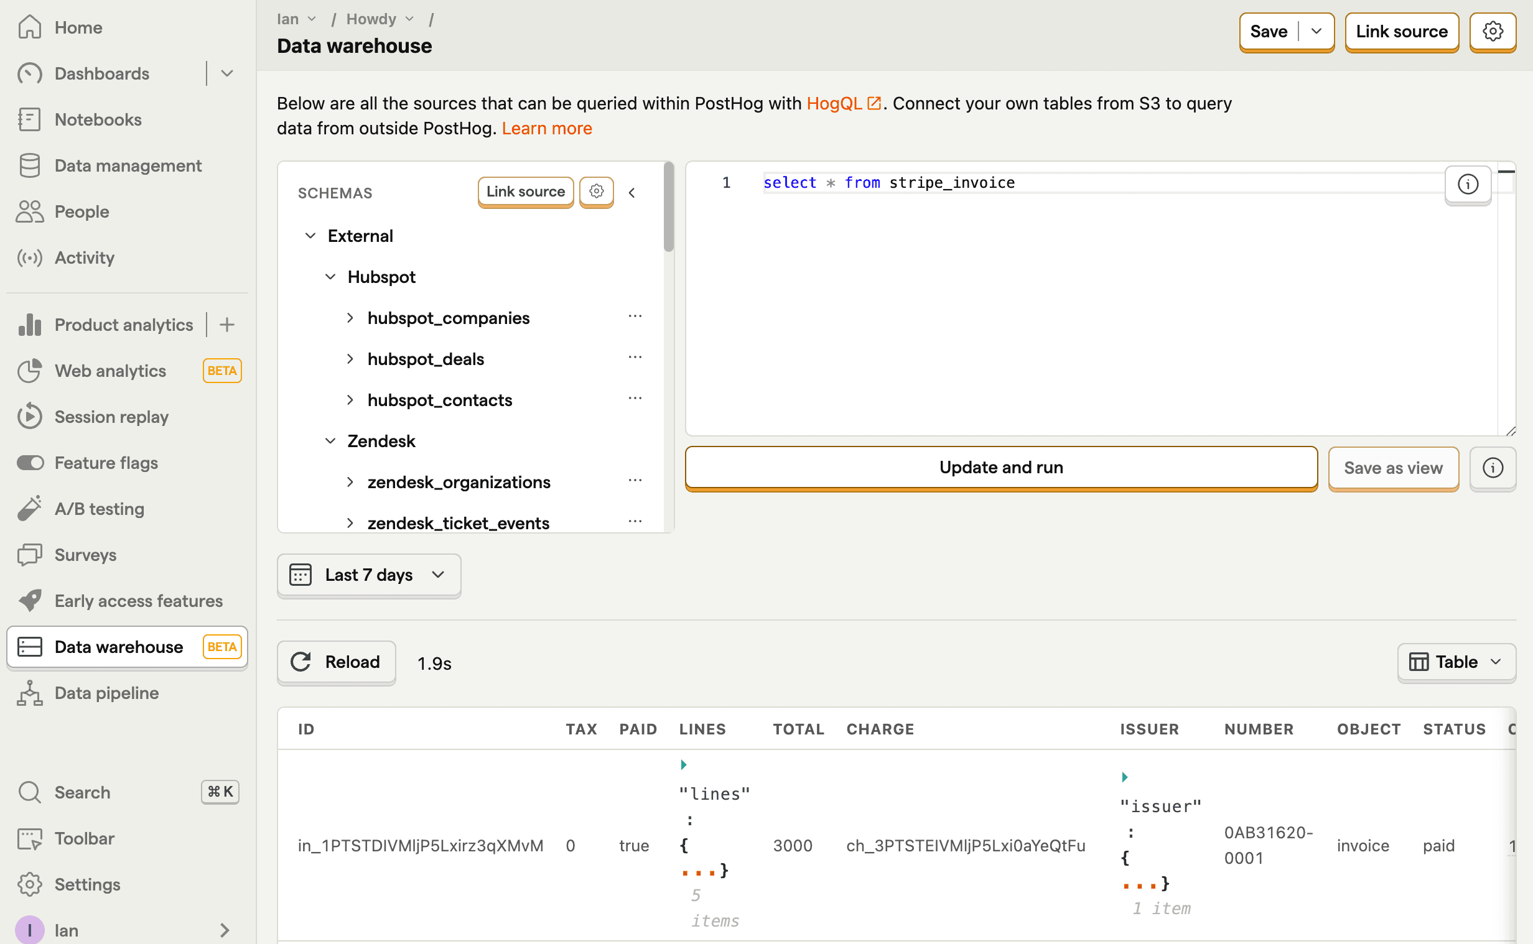Image resolution: width=1533 pixels, height=944 pixels.
Task: Click the Save as view button
Action: coord(1392,468)
